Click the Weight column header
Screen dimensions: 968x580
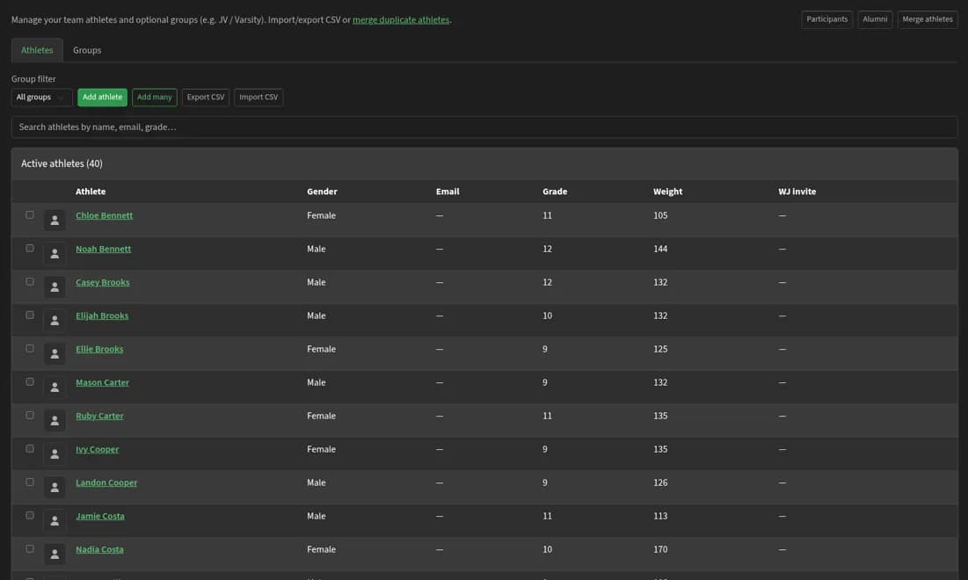point(668,192)
